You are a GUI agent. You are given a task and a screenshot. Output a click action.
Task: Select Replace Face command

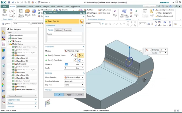click(105, 10)
